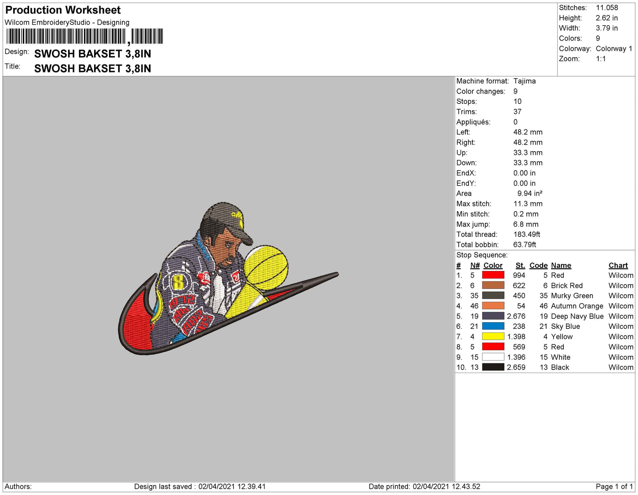Click the Max stitch value '11.3 mm'
The image size is (638, 495).
(x=528, y=204)
